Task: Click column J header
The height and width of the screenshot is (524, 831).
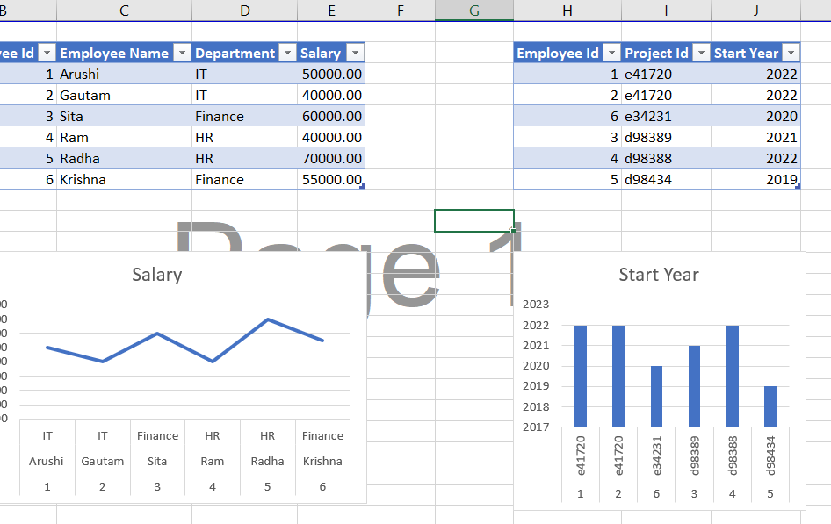Action: click(x=755, y=11)
